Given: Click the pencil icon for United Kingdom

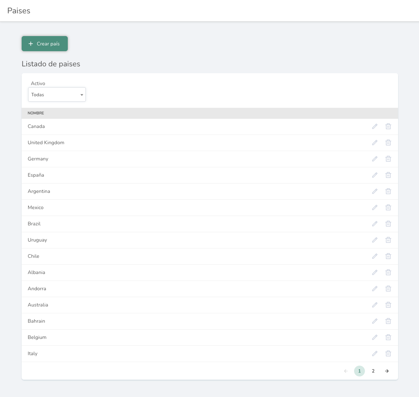Looking at the screenshot, I should (x=375, y=143).
